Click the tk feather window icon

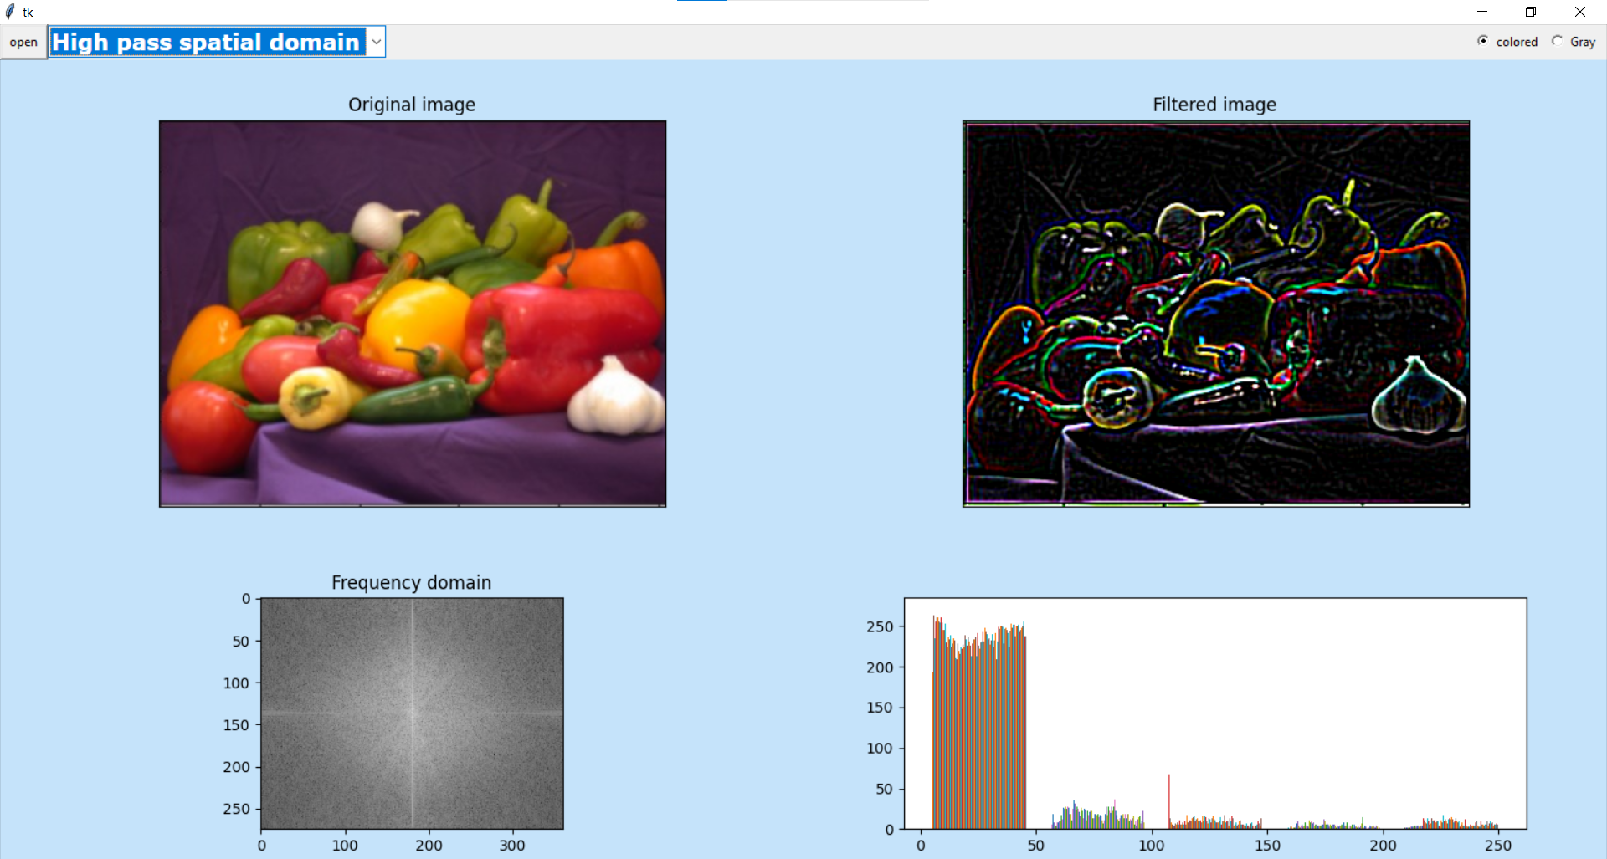(x=10, y=12)
